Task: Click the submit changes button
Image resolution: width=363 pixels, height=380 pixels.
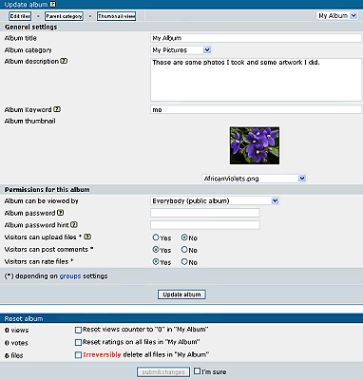Action: point(163,371)
